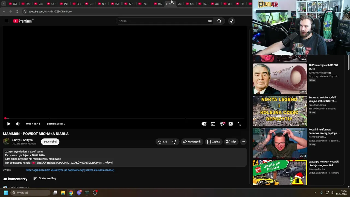This screenshot has height=197, width=350.
Task: Open the Shoty u Sołtysa channel name
Action: pyautogui.click(x=22, y=140)
